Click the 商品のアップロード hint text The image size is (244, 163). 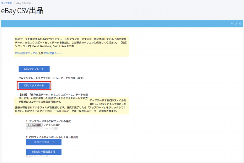pos(37,156)
